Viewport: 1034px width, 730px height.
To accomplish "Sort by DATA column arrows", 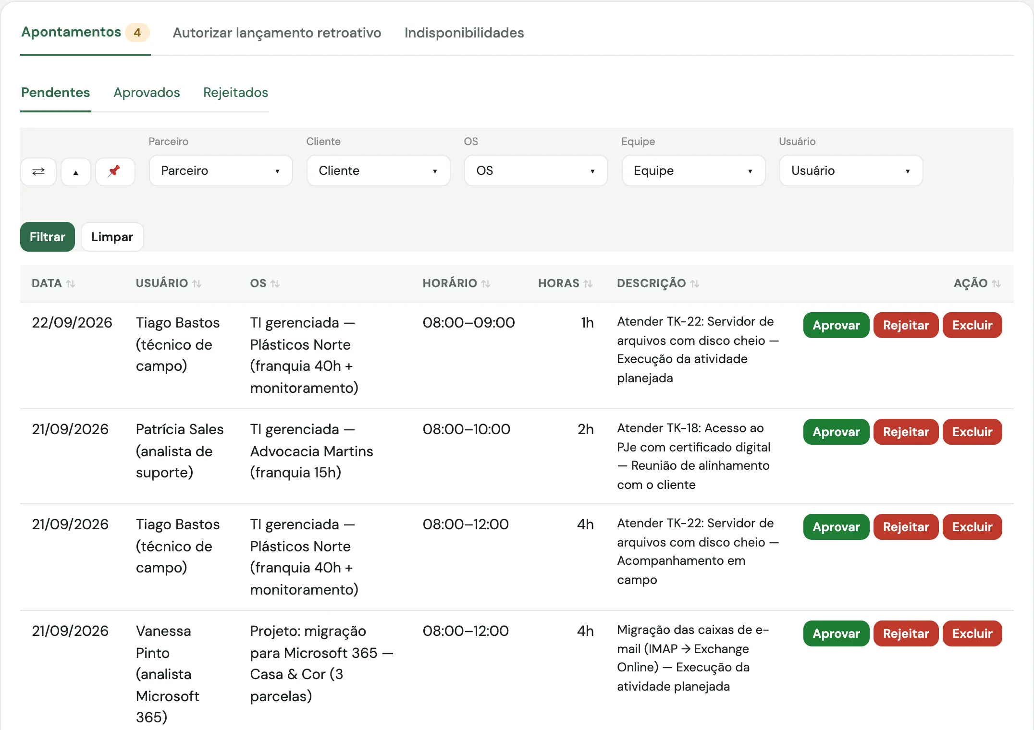I will pyautogui.click(x=71, y=284).
